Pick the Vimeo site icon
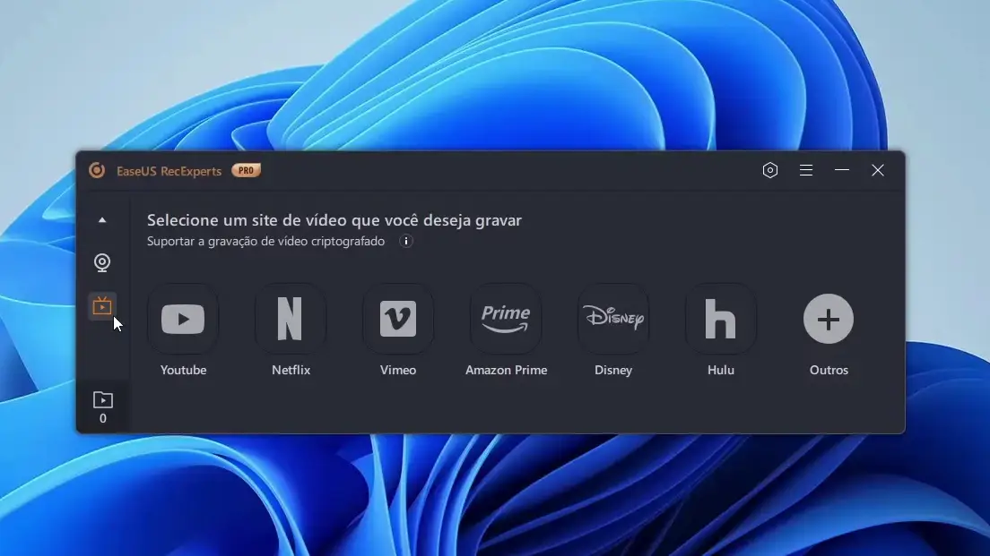990x556 pixels. pos(398,319)
